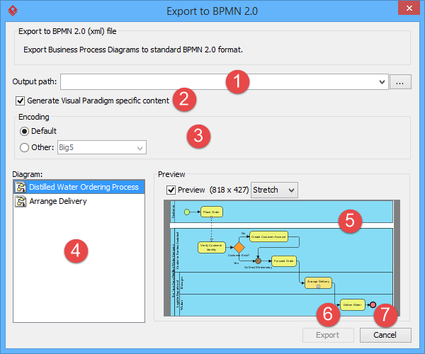The width and height of the screenshot is (425, 354).
Task: Toggle Generate Visual Paradigm specific content checkbox
Action: [x=21, y=101]
